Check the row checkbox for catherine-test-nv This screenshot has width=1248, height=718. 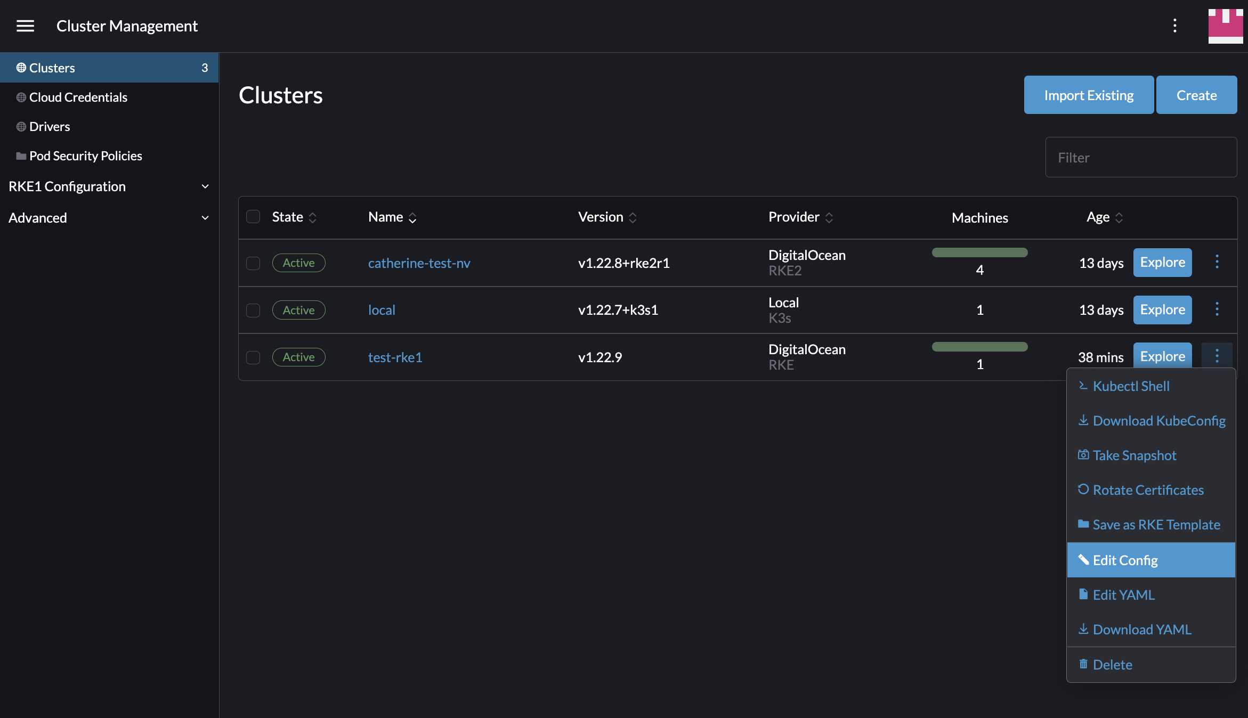[x=253, y=264]
